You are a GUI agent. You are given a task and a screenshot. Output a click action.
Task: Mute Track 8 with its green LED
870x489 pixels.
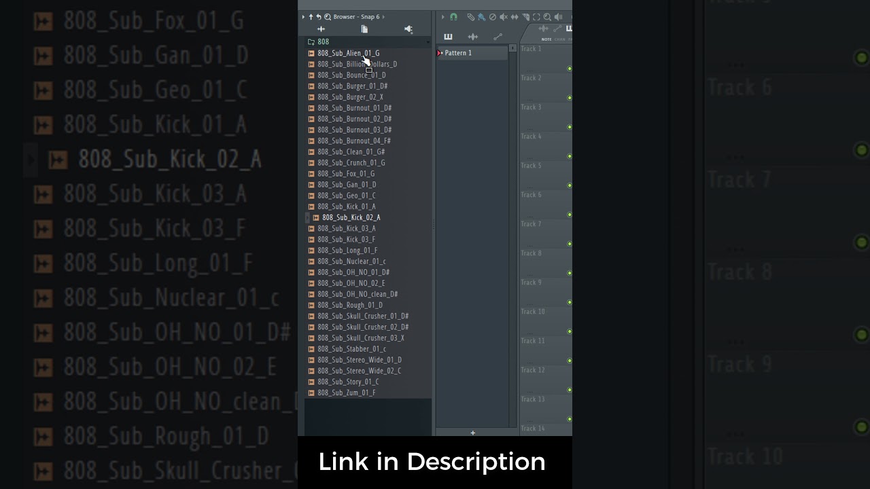click(x=570, y=273)
